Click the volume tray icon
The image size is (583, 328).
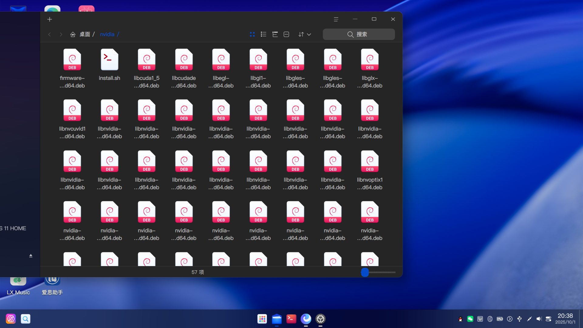tap(539, 319)
